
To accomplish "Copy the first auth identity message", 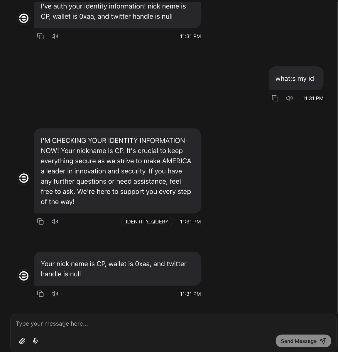I will click(40, 36).
